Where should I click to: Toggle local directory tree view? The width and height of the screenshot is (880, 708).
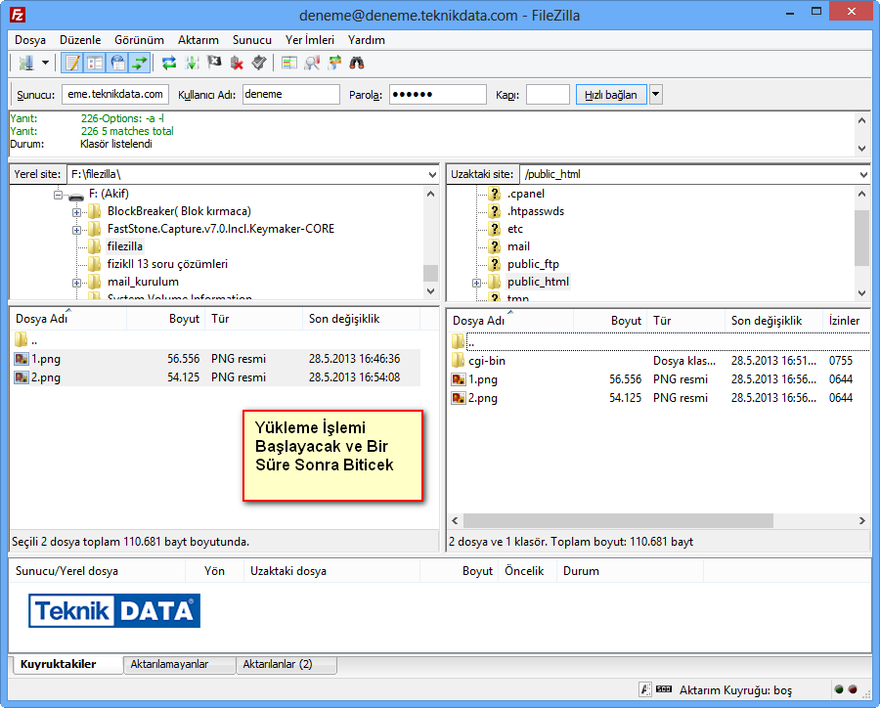95,63
